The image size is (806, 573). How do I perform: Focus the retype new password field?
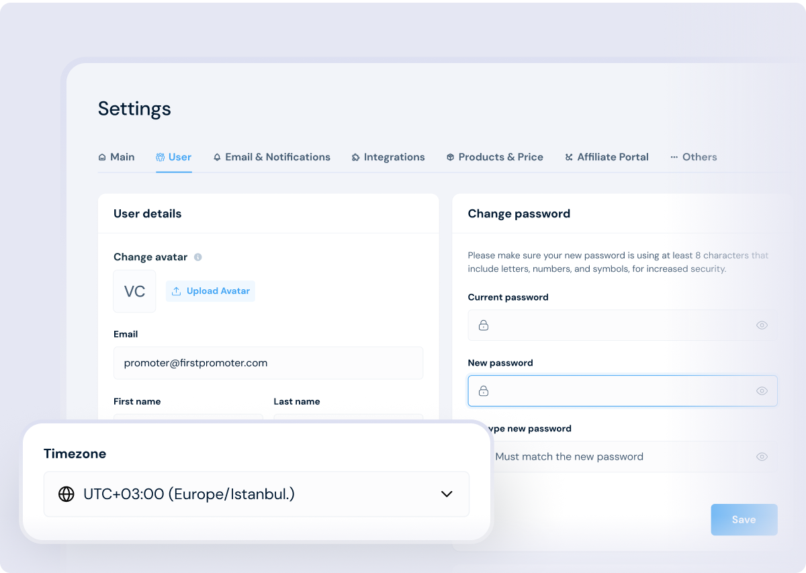pyautogui.click(x=623, y=457)
